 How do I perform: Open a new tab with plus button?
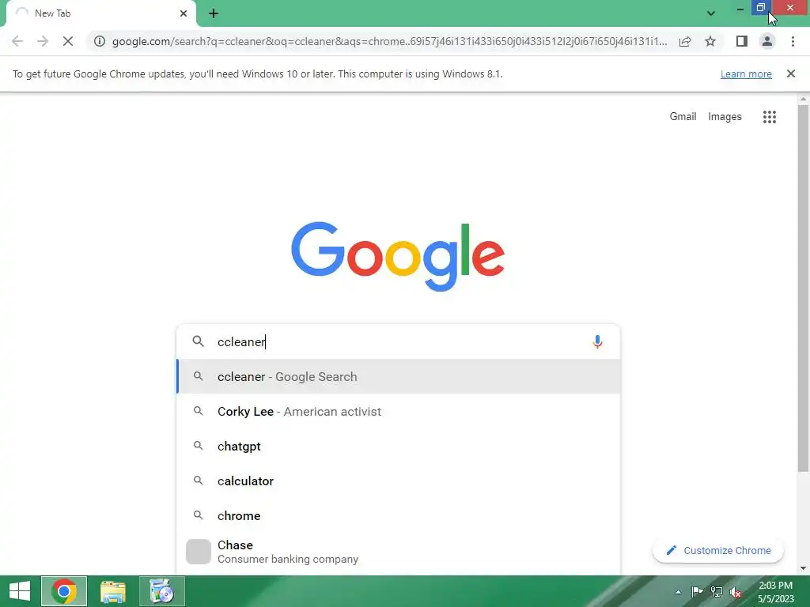tap(214, 13)
